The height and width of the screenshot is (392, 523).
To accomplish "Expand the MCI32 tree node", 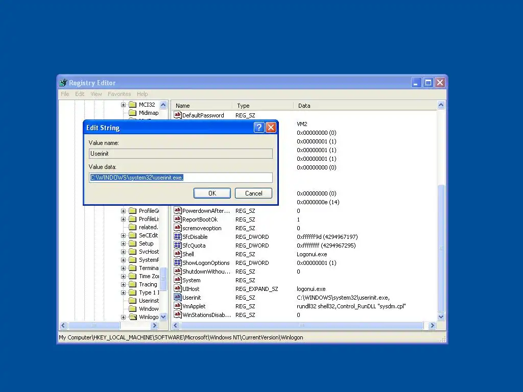I will 123,105.
